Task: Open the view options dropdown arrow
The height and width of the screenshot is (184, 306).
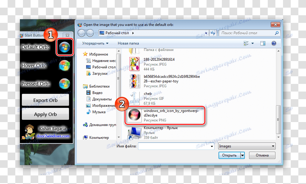Action: (252, 43)
